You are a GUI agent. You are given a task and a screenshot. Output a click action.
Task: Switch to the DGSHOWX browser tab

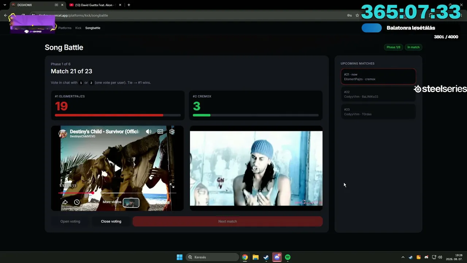tap(33, 5)
